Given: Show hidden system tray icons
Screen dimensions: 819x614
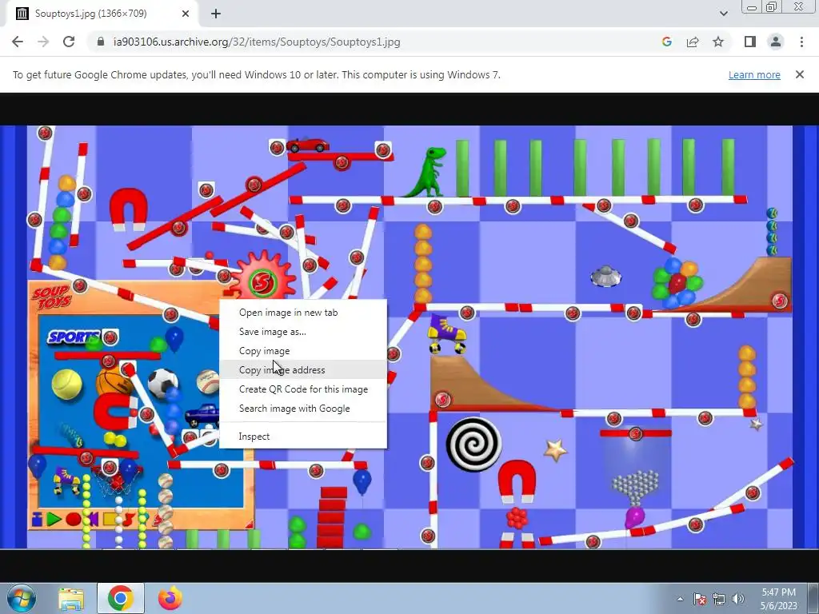Looking at the screenshot, I should point(680,599).
